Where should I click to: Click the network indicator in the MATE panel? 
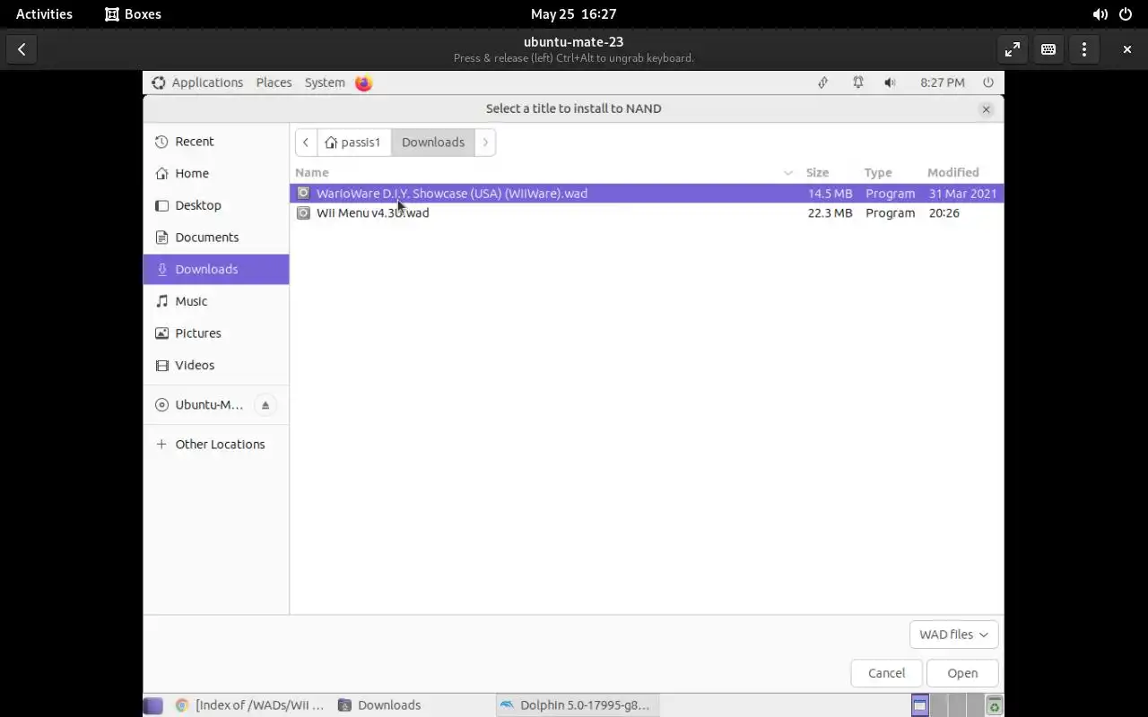point(822,82)
